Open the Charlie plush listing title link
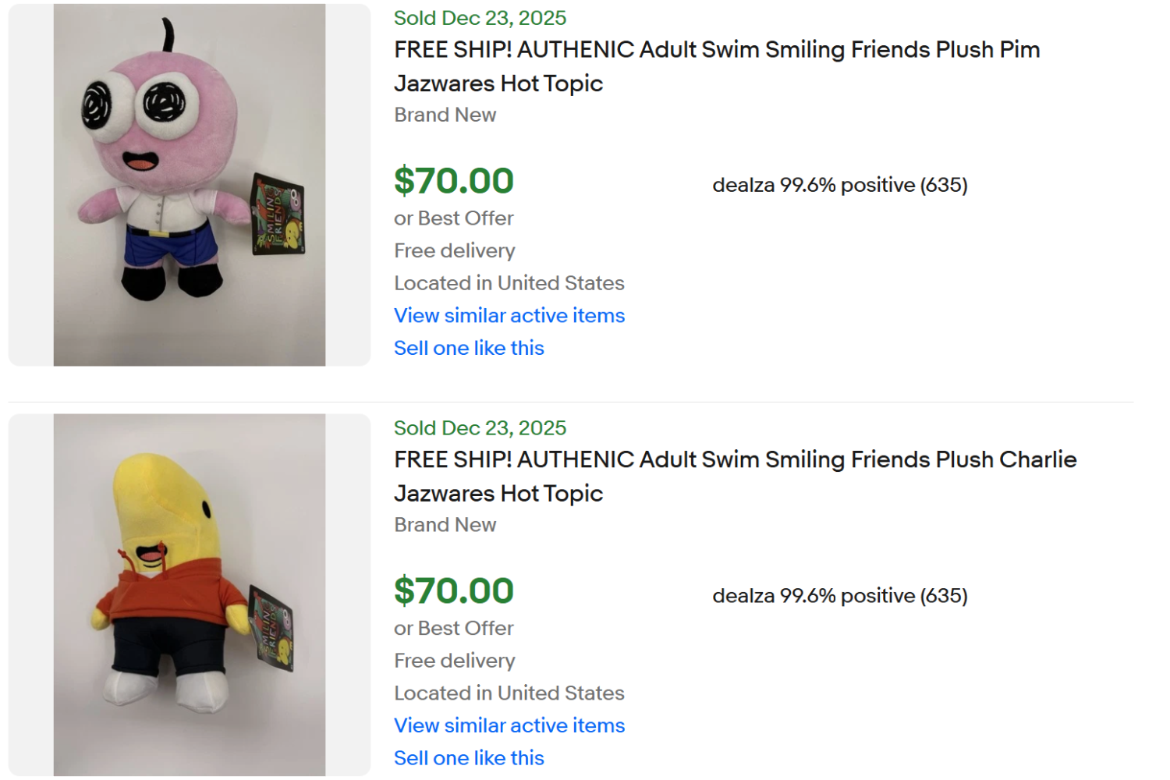1170x780 pixels. pyautogui.click(x=733, y=476)
